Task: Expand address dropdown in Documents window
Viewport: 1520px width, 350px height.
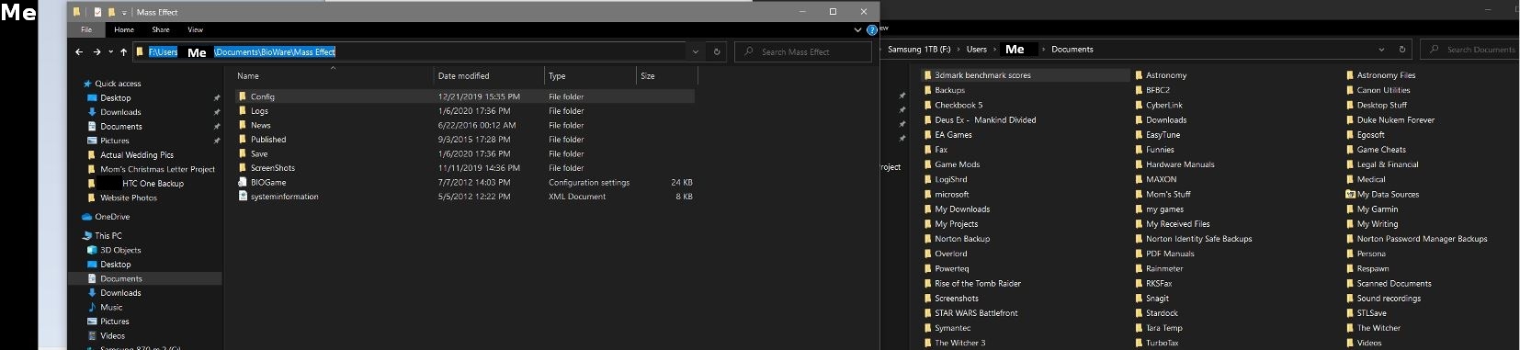Action: 1381,50
